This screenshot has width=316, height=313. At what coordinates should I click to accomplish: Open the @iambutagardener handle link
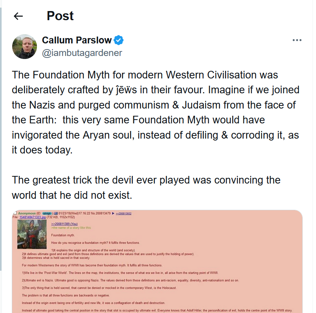(x=82, y=53)
